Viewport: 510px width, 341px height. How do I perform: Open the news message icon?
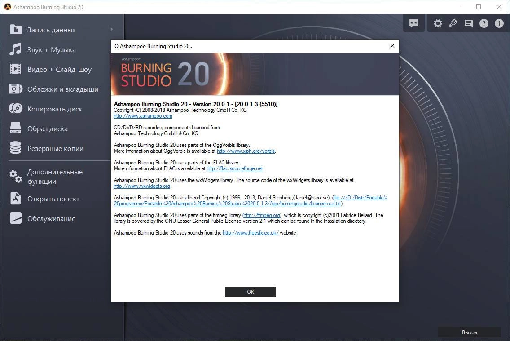[x=468, y=23]
